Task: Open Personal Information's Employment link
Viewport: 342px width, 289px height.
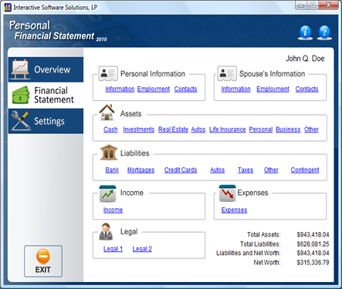Action: pos(154,89)
